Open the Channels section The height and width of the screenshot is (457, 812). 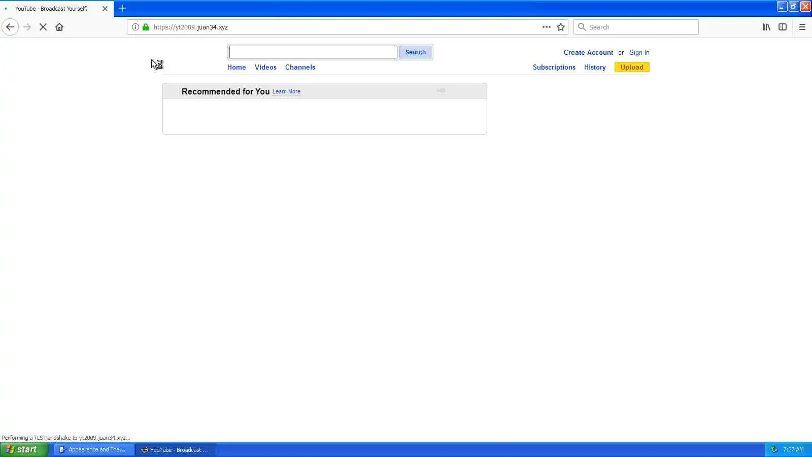coord(300,67)
